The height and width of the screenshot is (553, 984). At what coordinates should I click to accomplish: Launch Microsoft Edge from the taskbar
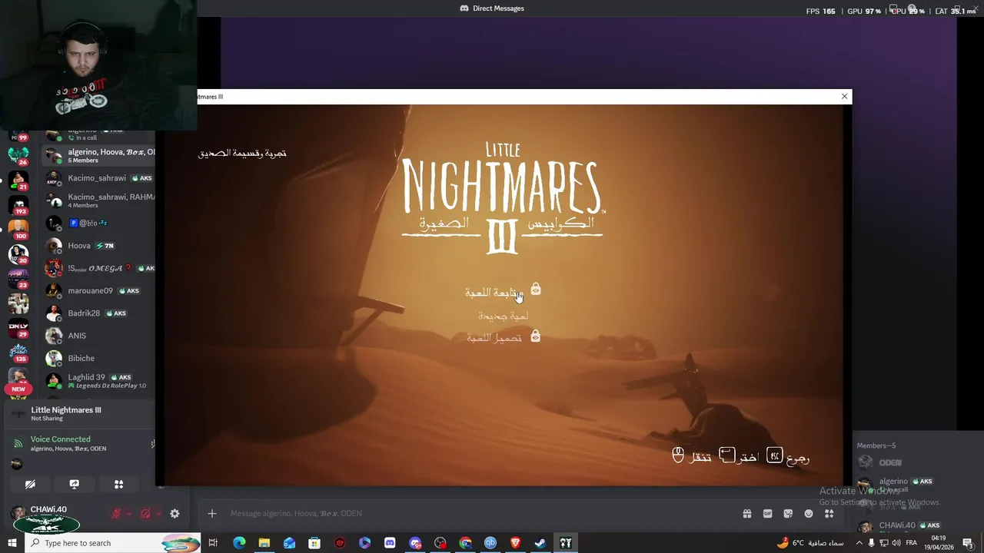coord(239,543)
